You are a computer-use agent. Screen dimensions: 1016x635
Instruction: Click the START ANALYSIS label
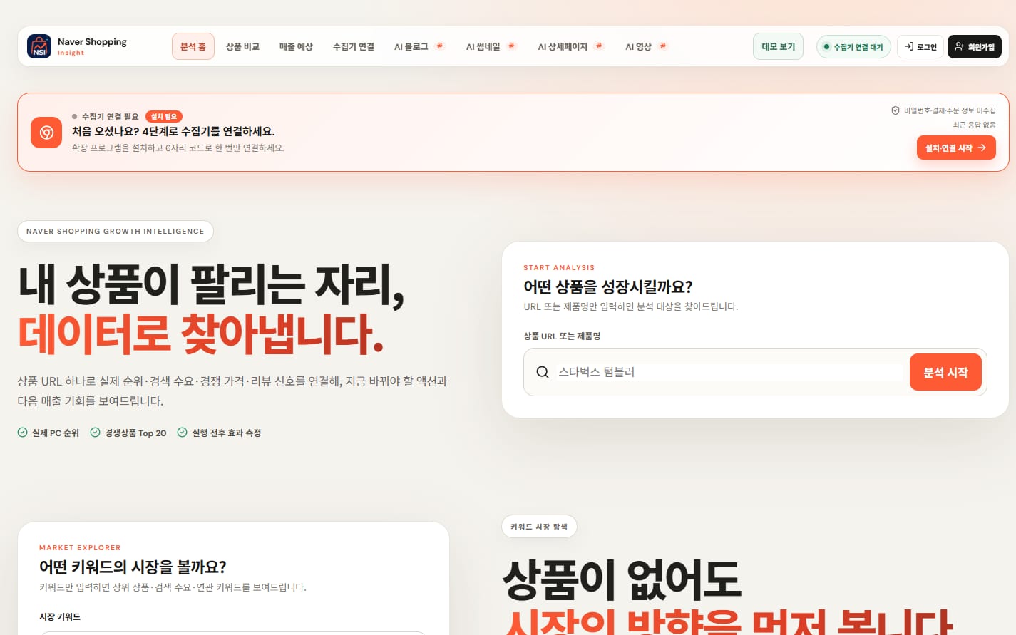[x=559, y=268]
